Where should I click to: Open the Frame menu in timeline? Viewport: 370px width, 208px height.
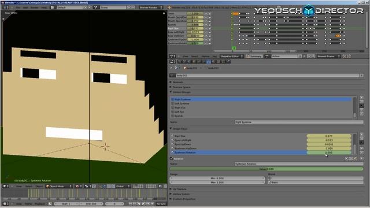28,204
